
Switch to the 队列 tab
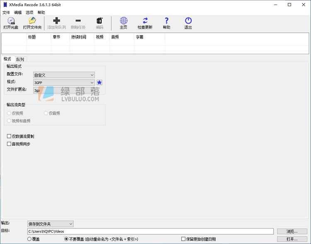pos(20,59)
